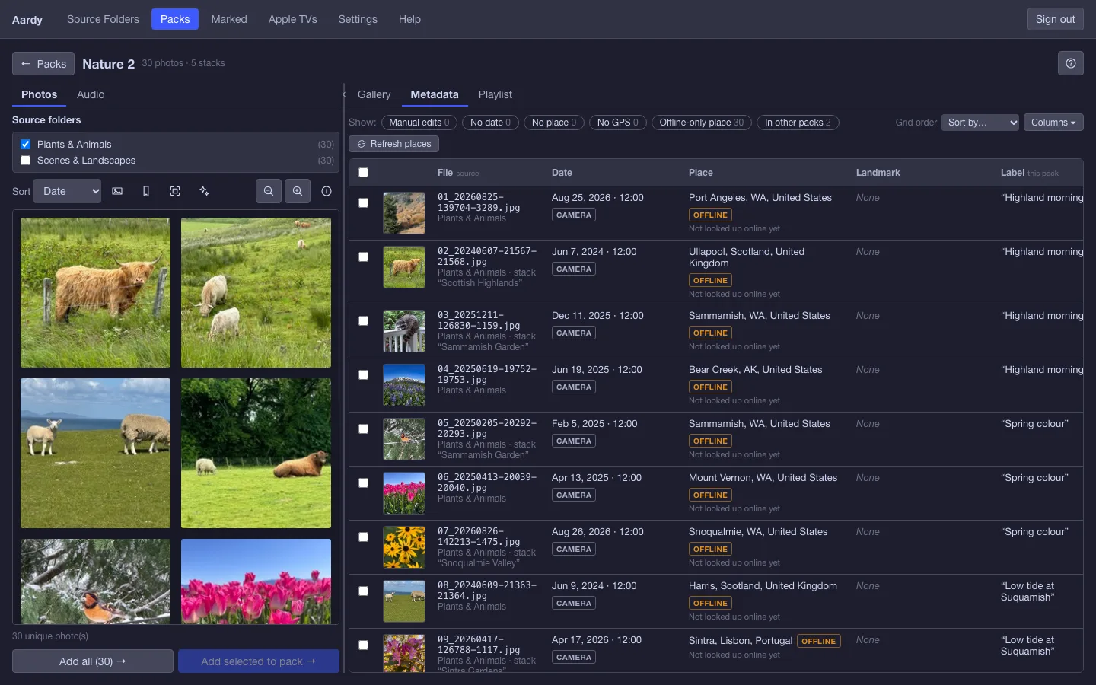
Task: Click the focus frame icon
Action: tap(175, 191)
